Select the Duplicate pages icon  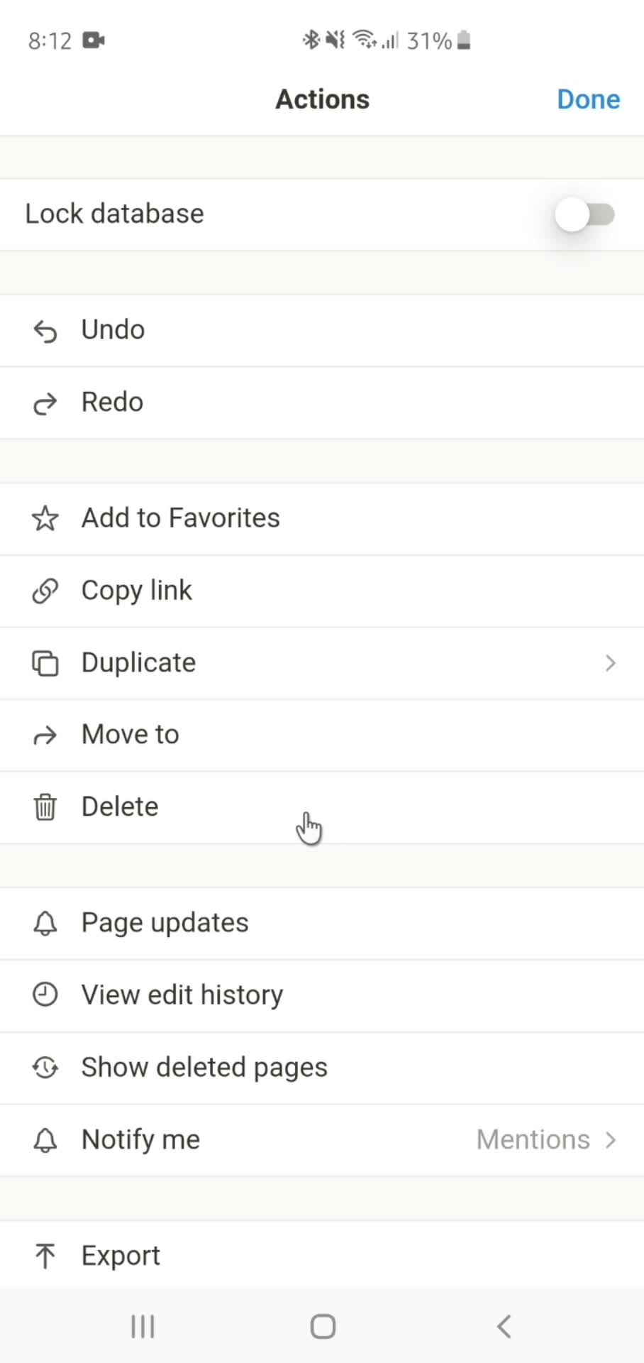[45, 663]
